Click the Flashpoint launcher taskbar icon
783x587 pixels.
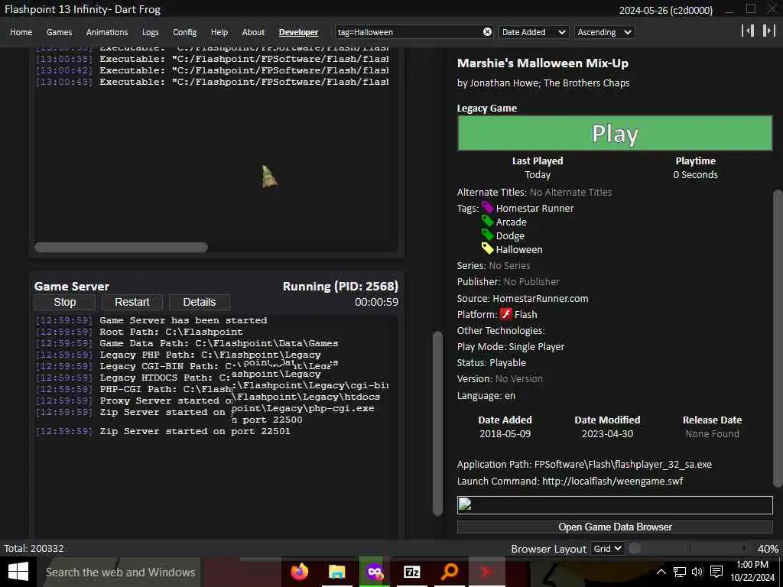tap(375, 572)
